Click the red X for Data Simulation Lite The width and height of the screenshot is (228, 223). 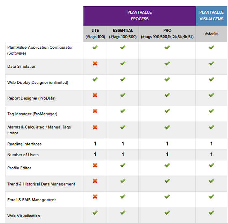pos(95,63)
